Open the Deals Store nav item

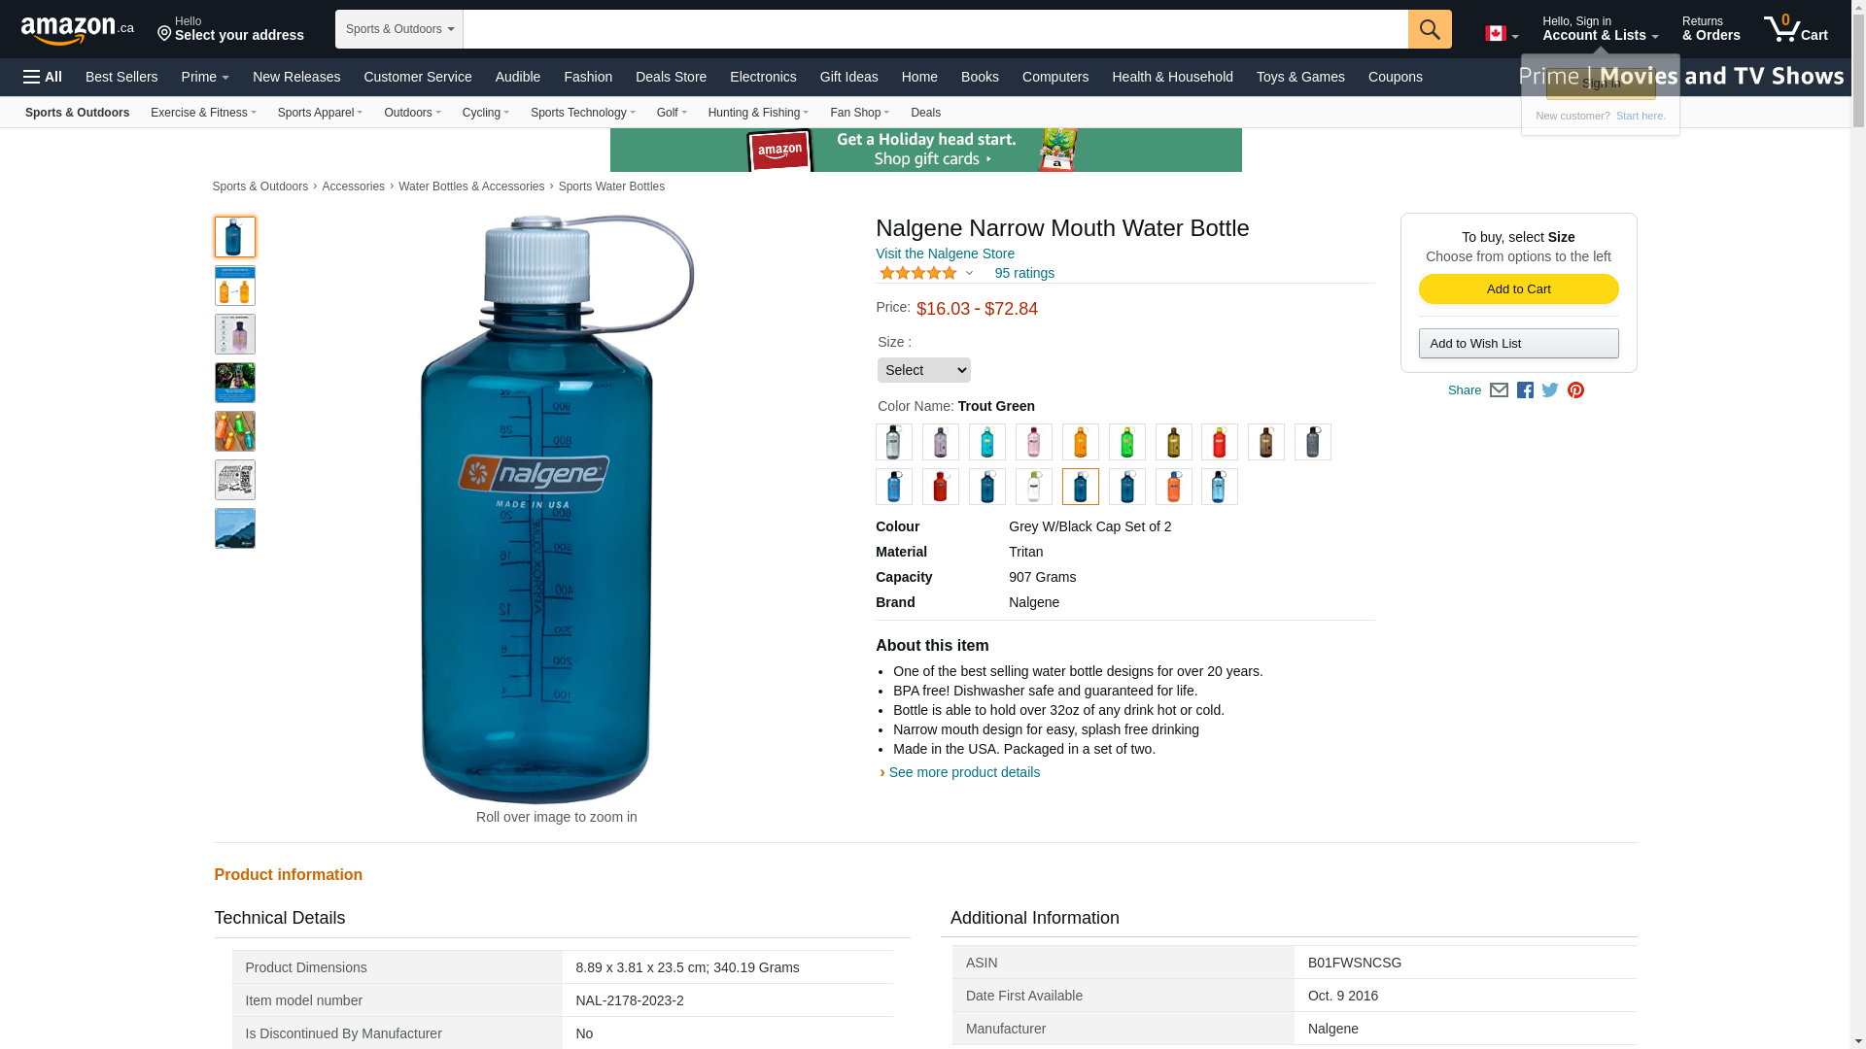point(671,77)
